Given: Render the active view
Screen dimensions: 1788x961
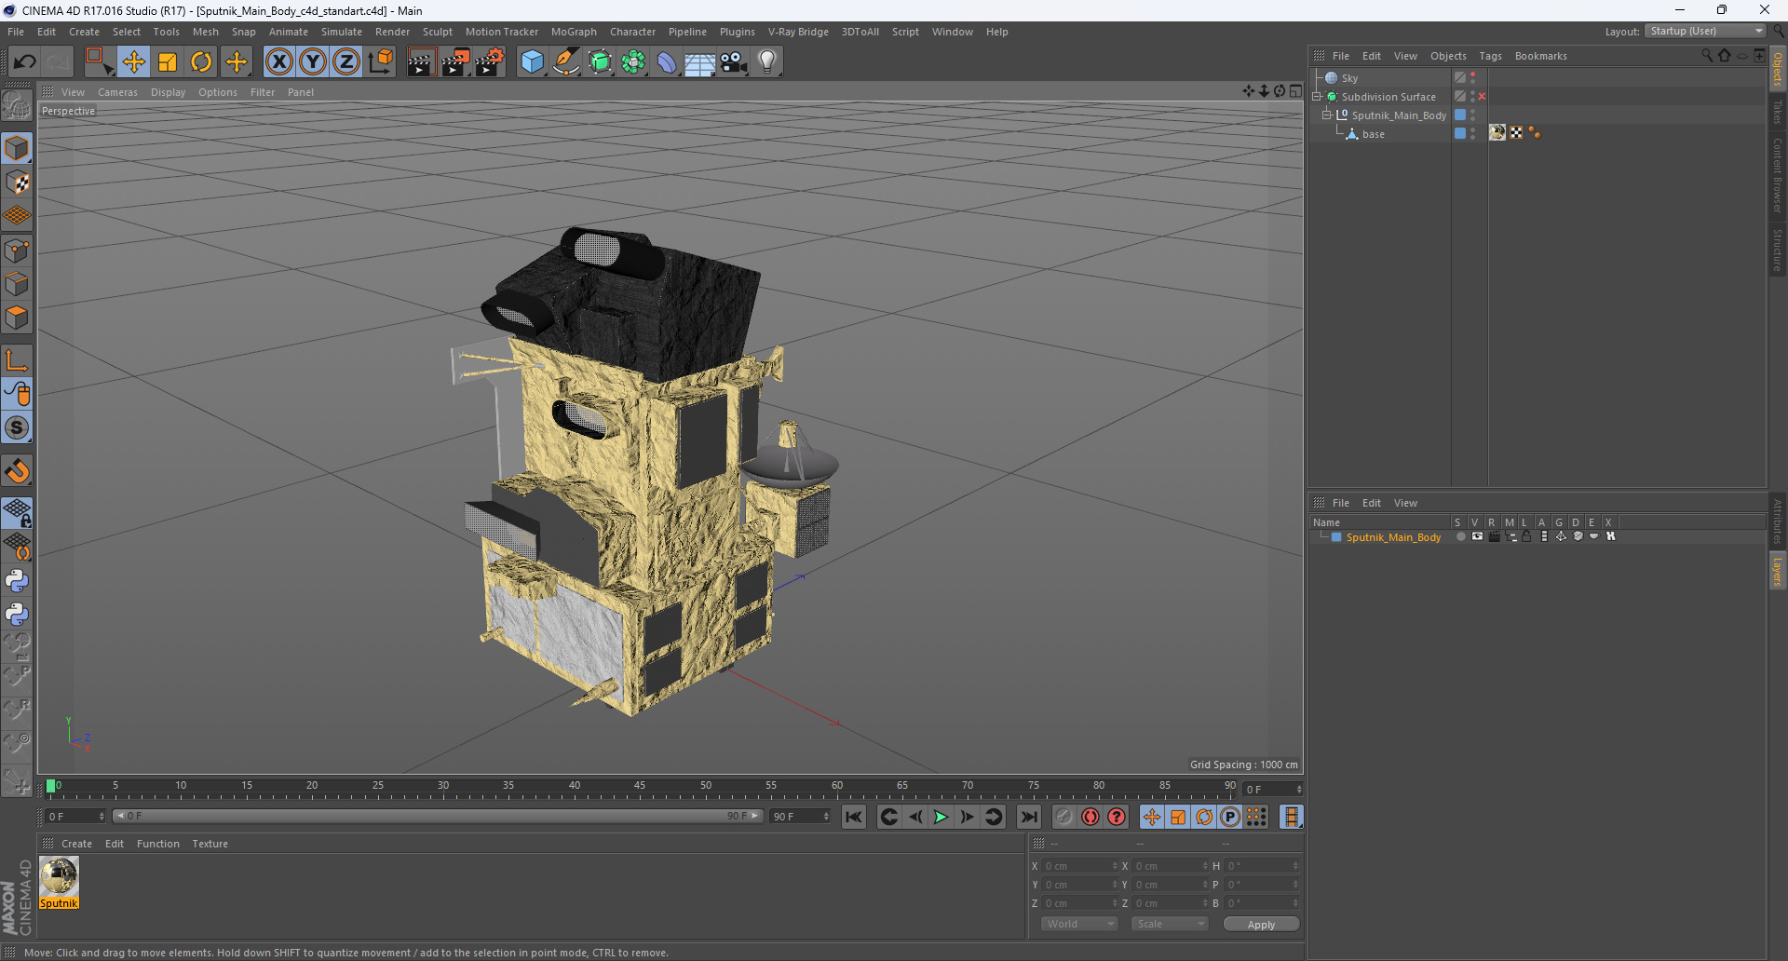Looking at the screenshot, I should 421,62.
